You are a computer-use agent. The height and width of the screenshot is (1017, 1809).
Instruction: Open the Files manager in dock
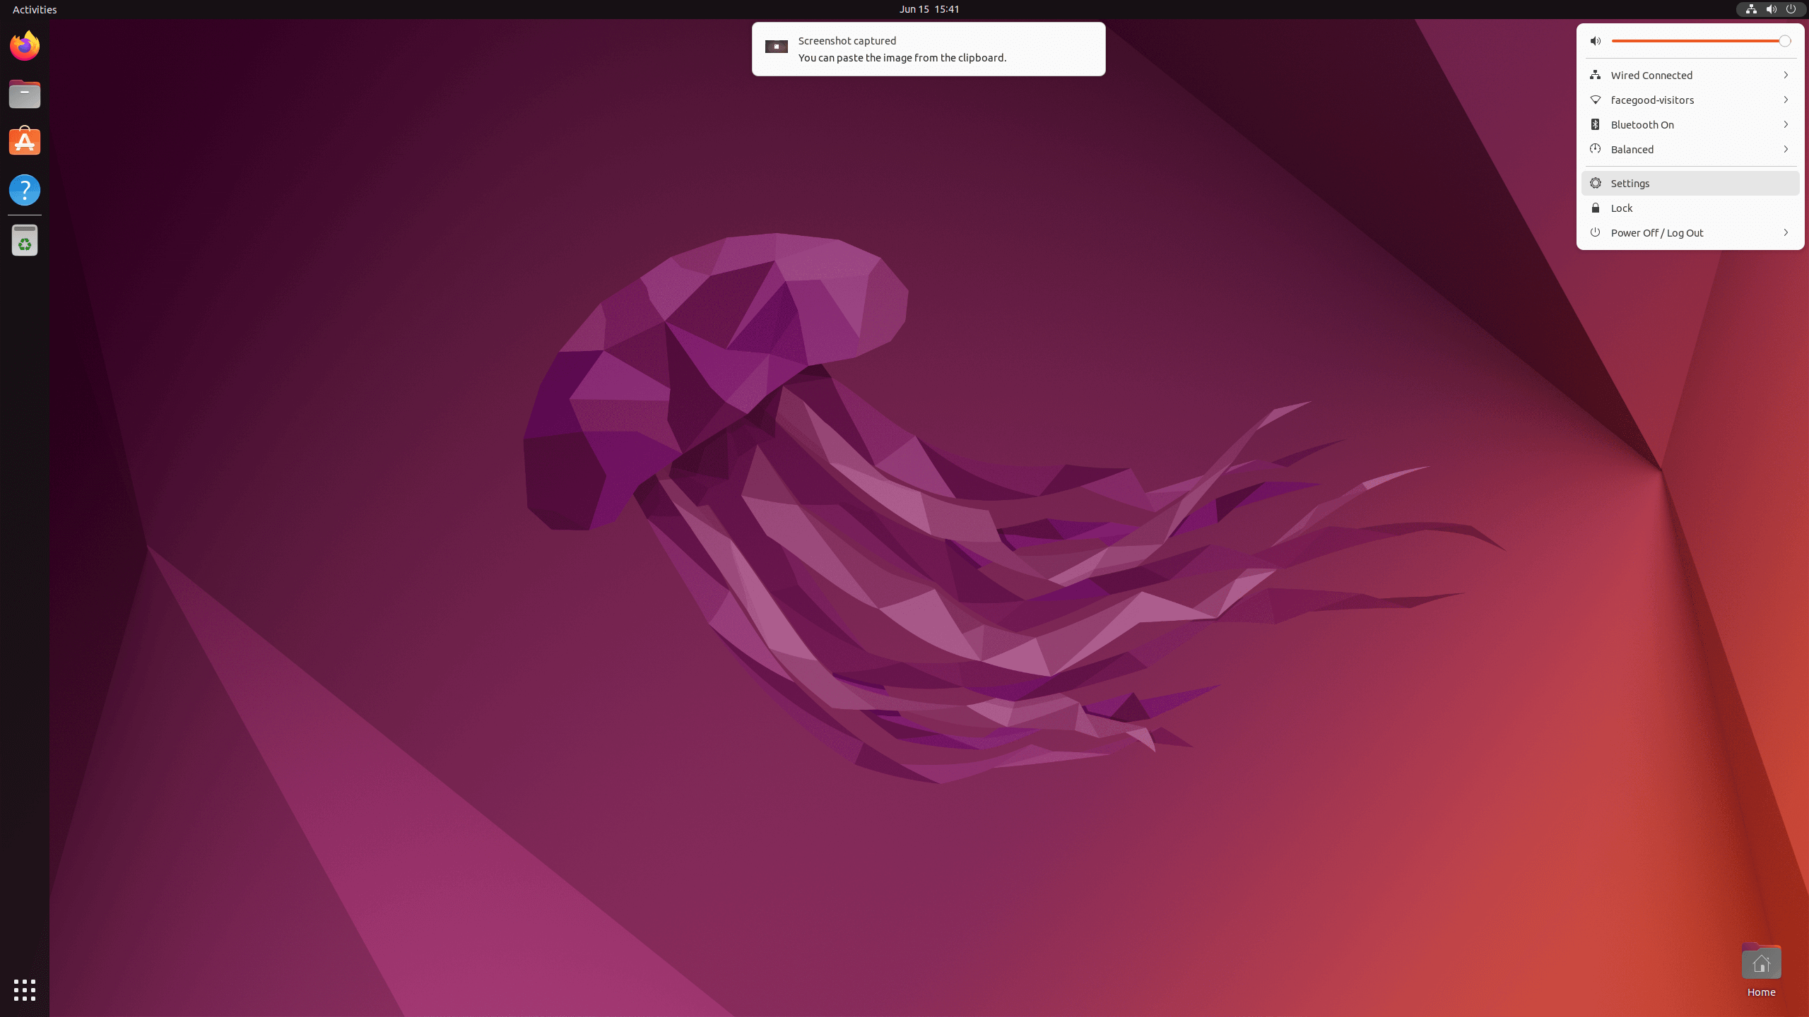(x=25, y=94)
